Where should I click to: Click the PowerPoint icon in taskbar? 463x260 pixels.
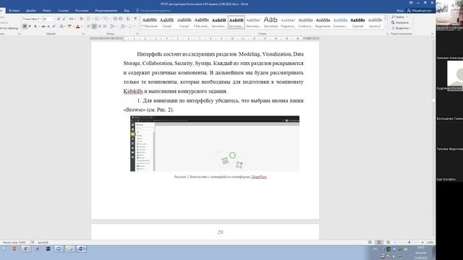point(14,249)
